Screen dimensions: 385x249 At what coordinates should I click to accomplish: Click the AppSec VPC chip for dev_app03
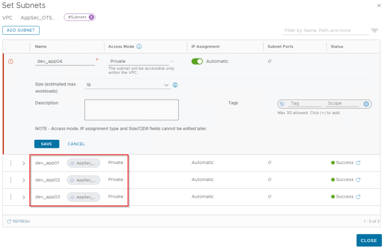click(83, 197)
